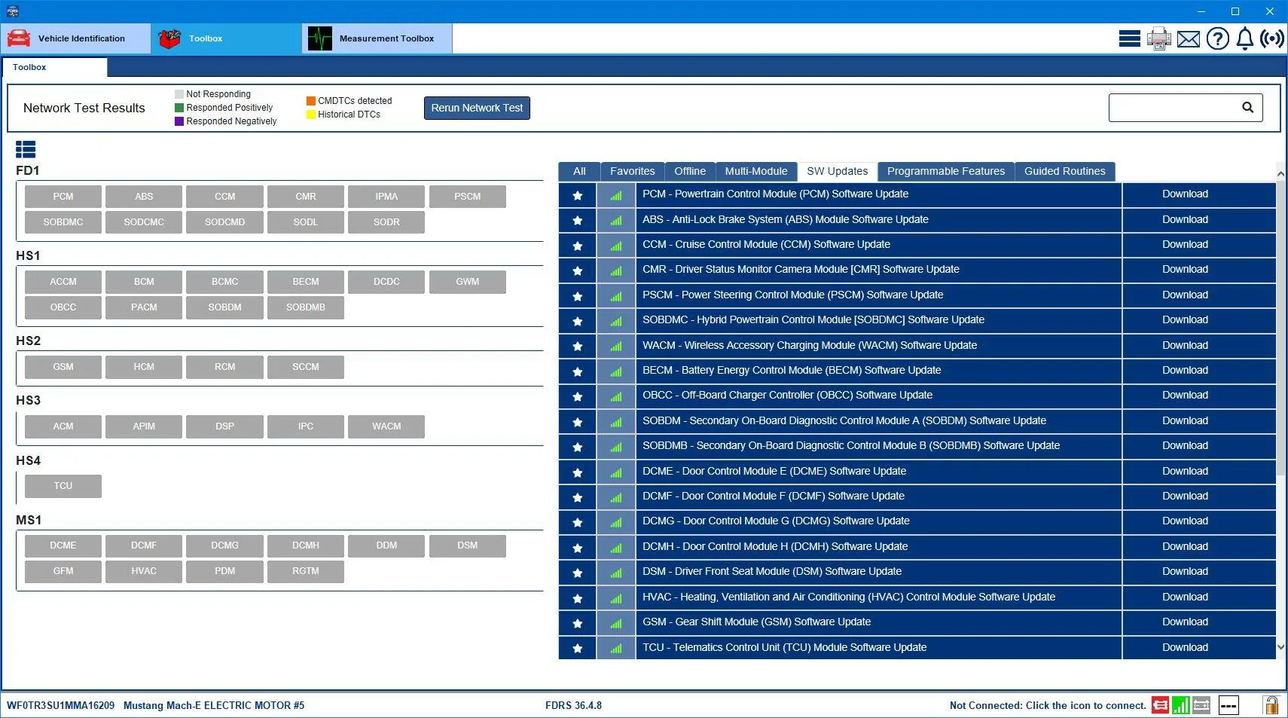1288x718 pixels.
Task: Open the envelope mail icon
Action: click(x=1189, y=39)
